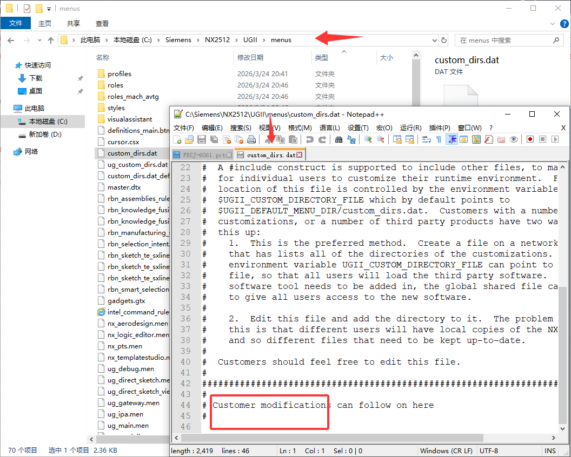Print the document with the printer icon

[x=251, y=139]
